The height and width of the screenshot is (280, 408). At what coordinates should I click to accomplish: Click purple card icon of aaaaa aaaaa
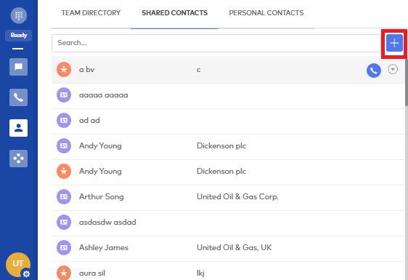click(x=64, y=95)
